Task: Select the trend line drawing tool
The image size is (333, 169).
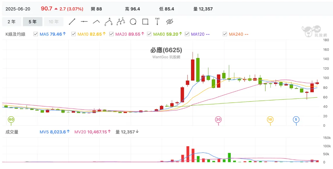Action: [72, 22]
